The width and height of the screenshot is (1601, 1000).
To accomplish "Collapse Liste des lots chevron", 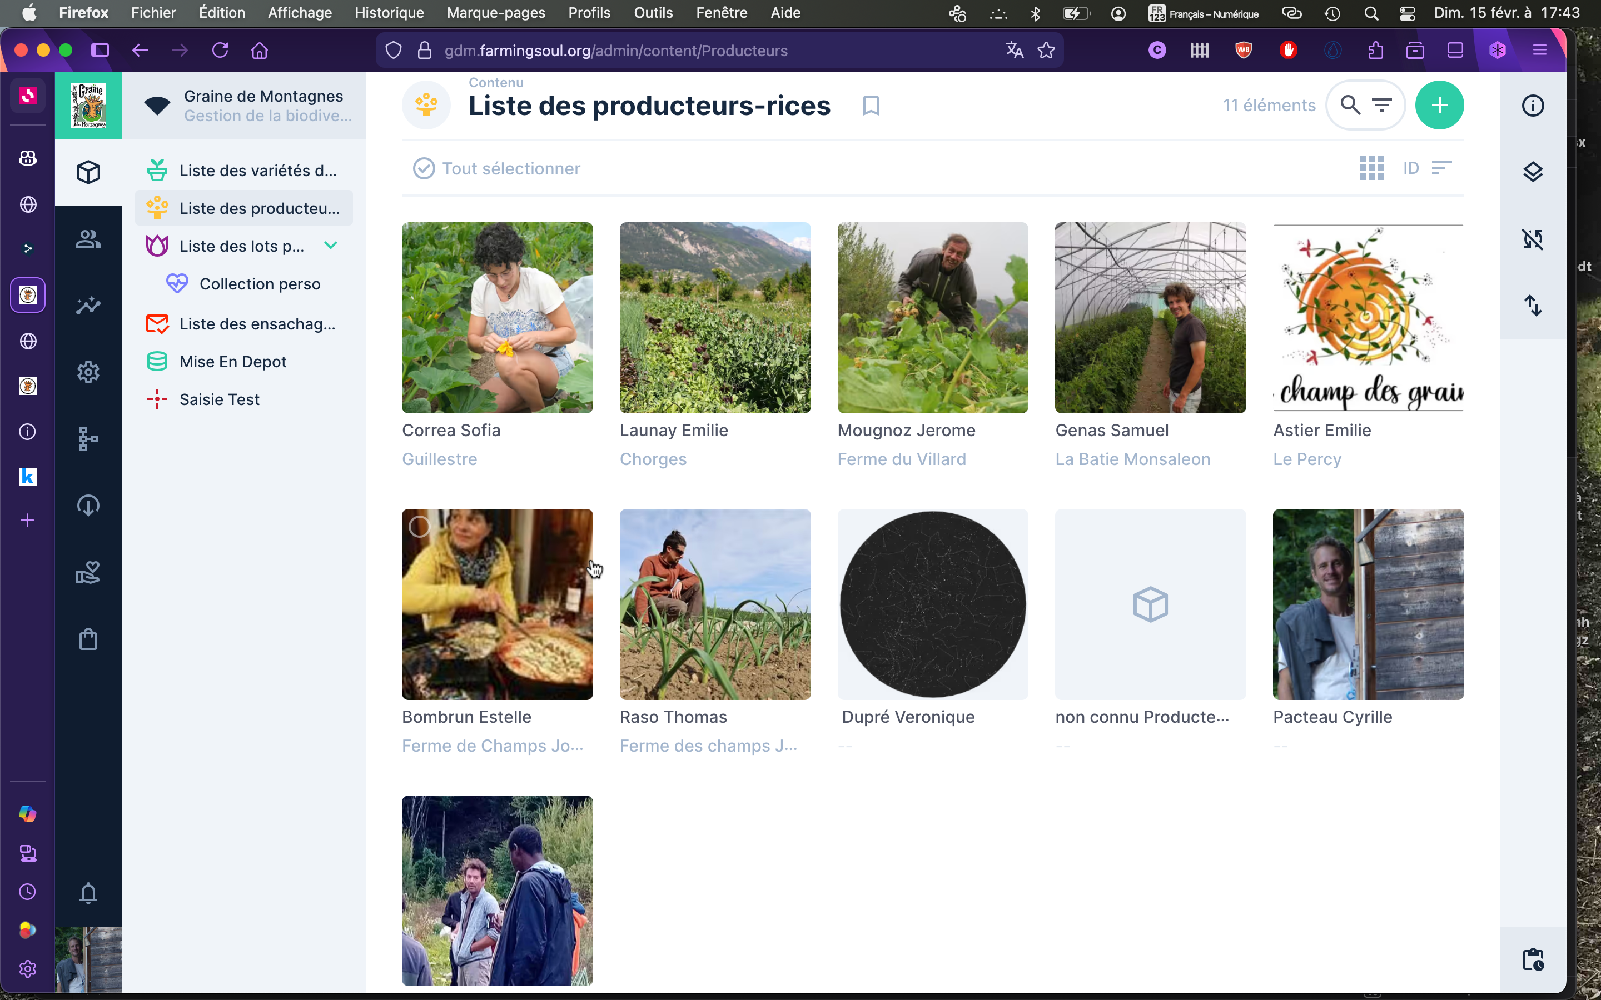I will click(331, 246).
